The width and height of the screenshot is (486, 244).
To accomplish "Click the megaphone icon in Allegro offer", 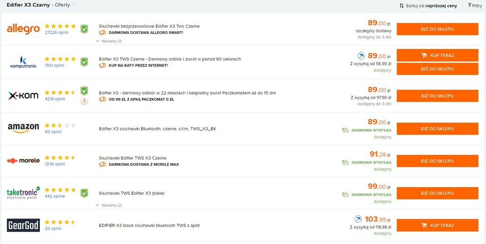I will tap(103, 33).
